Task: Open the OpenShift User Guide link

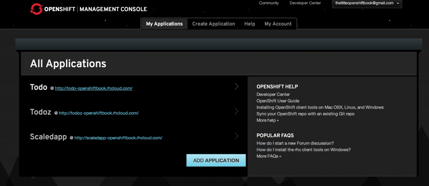Action: tap(278, 101)
